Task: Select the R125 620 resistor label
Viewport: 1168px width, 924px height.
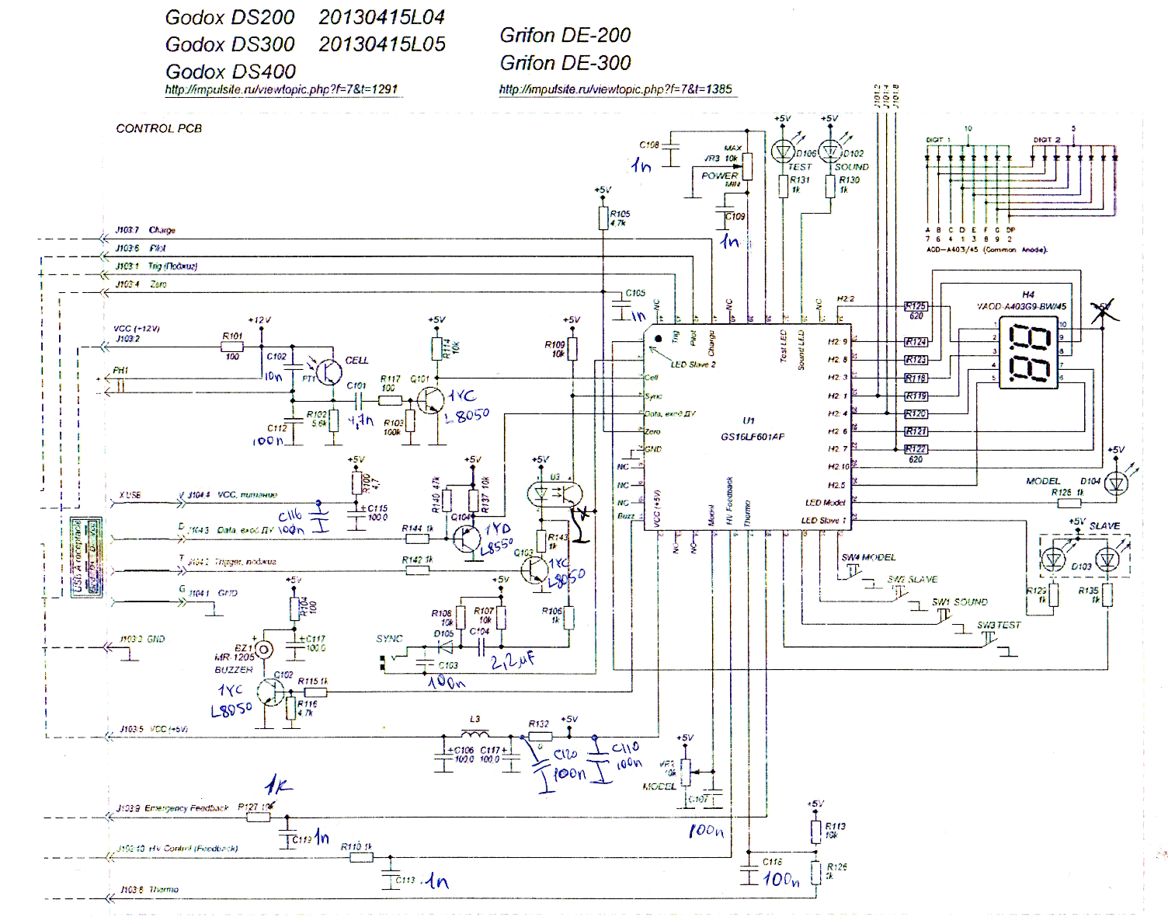Action: 916,311
